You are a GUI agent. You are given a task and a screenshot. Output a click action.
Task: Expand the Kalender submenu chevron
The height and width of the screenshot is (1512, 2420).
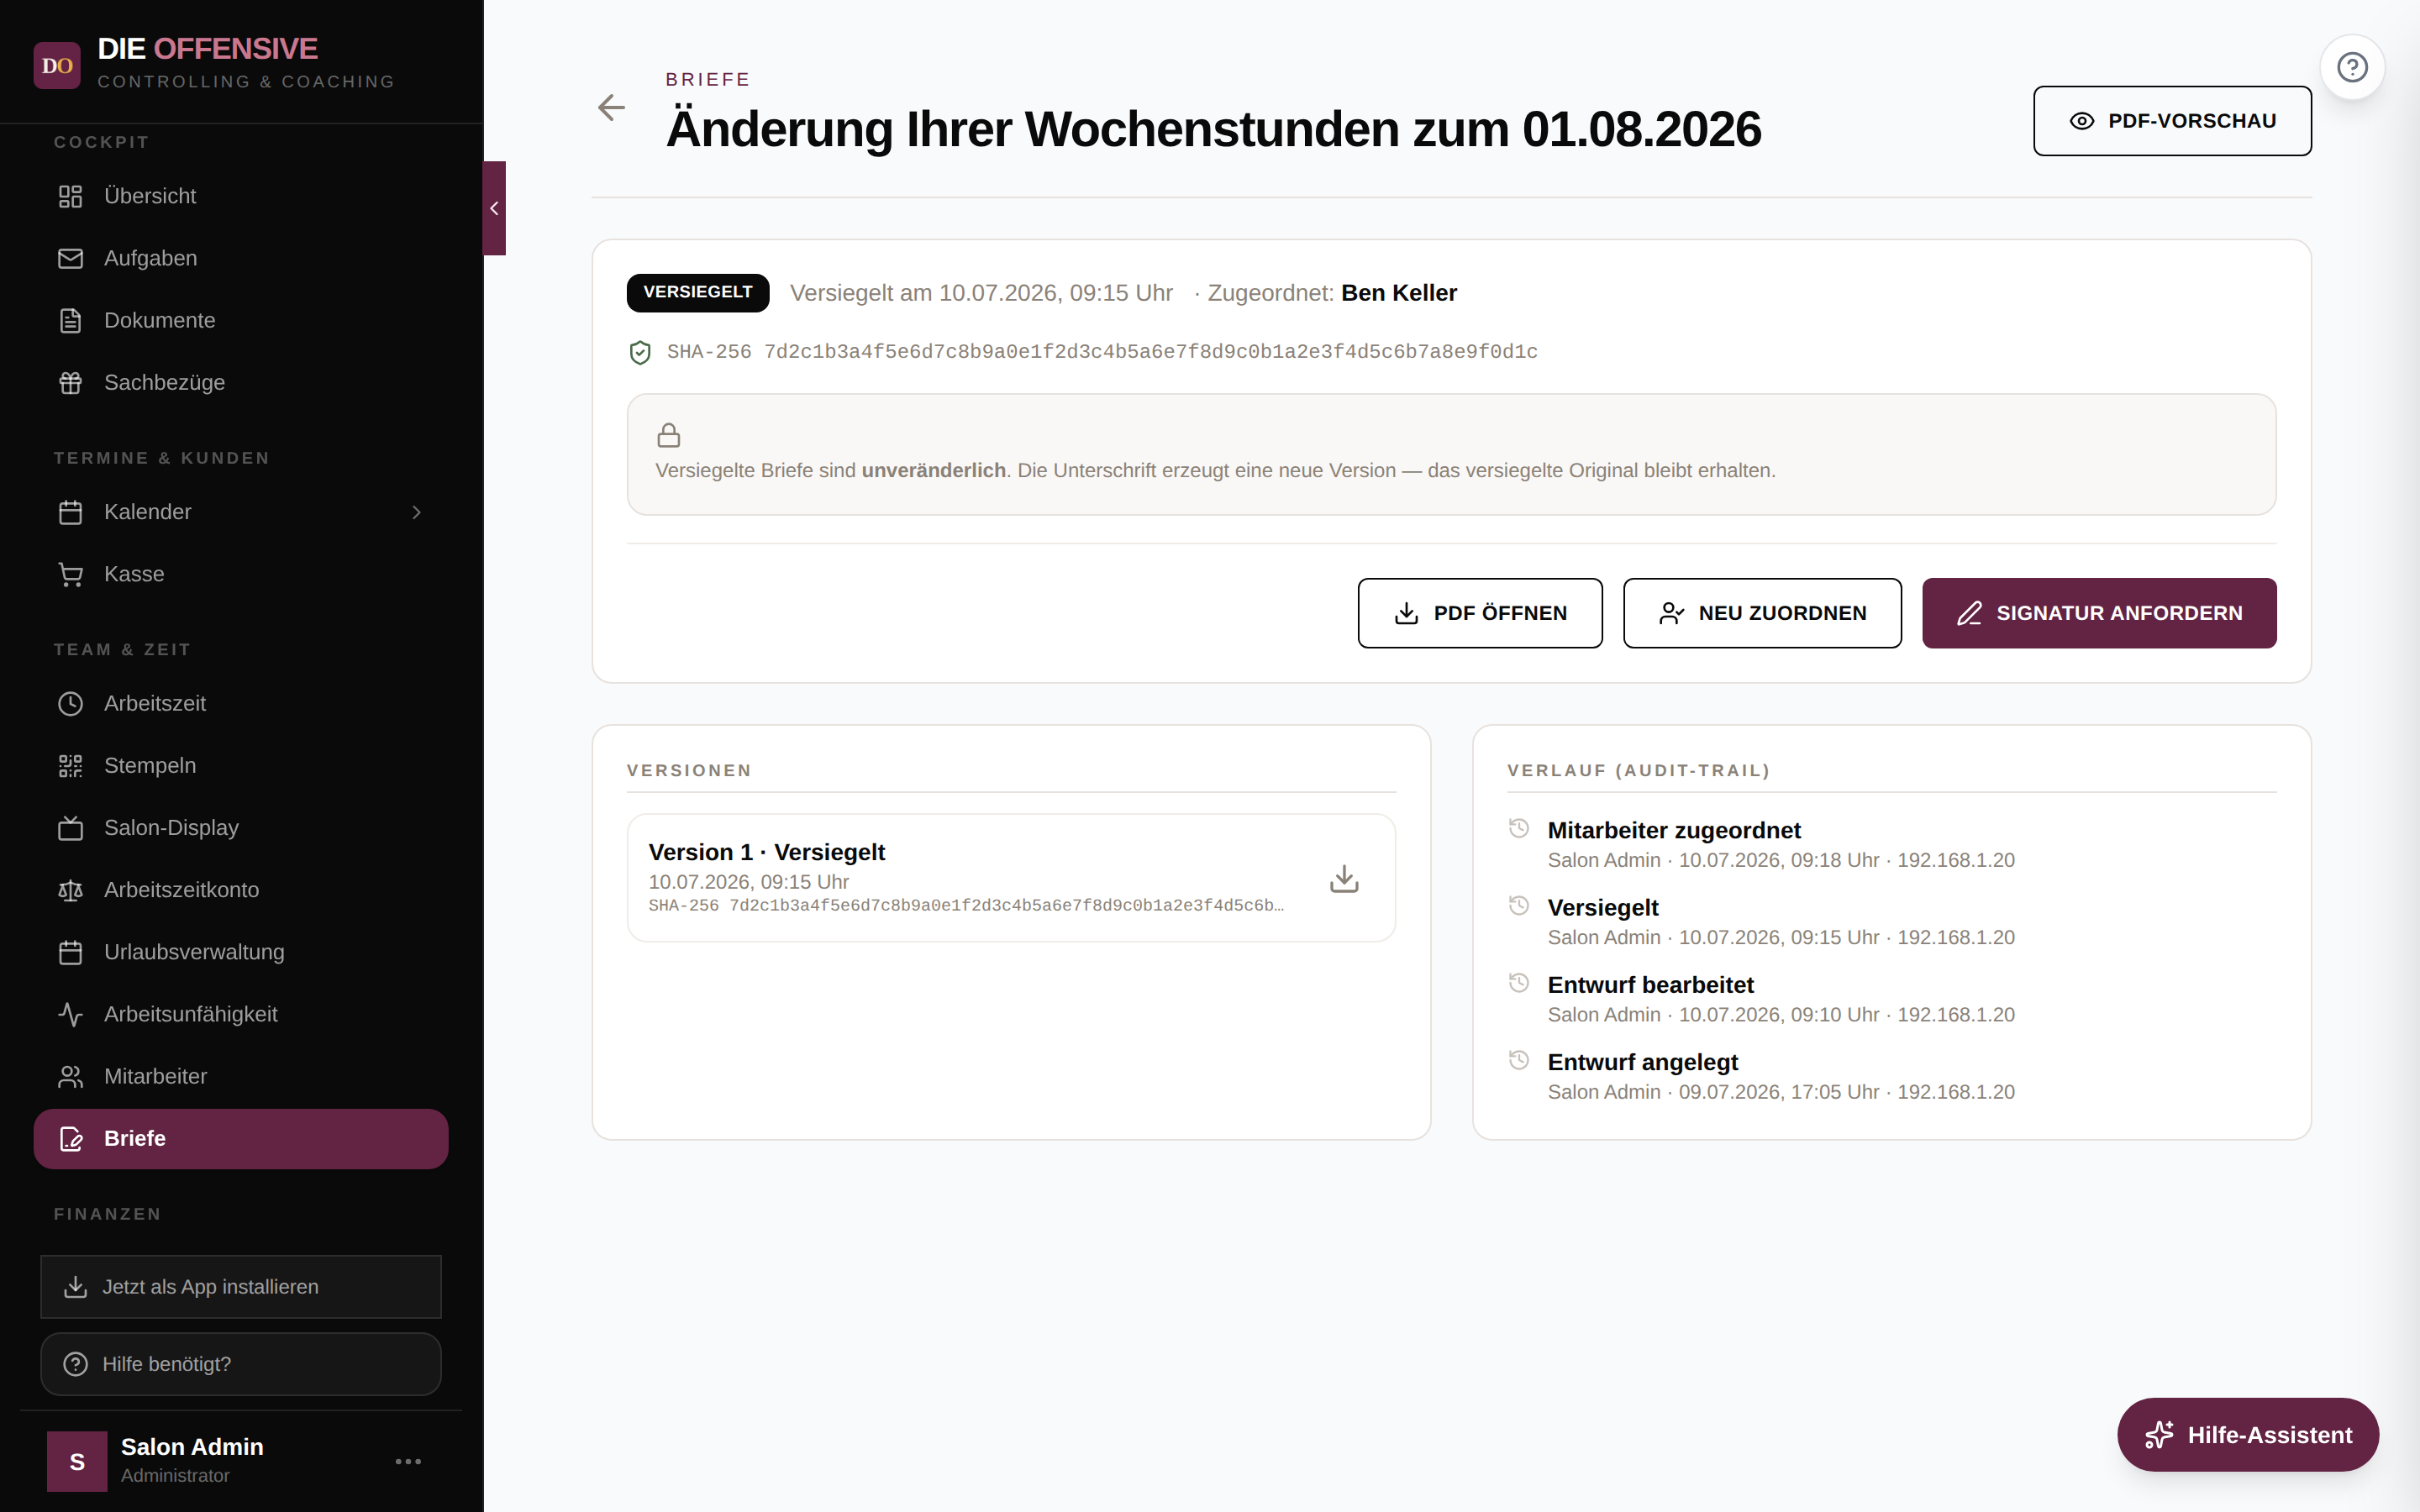pos(417,512)
